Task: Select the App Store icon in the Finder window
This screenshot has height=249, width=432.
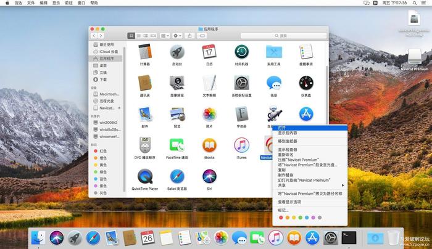Action: 306,114
